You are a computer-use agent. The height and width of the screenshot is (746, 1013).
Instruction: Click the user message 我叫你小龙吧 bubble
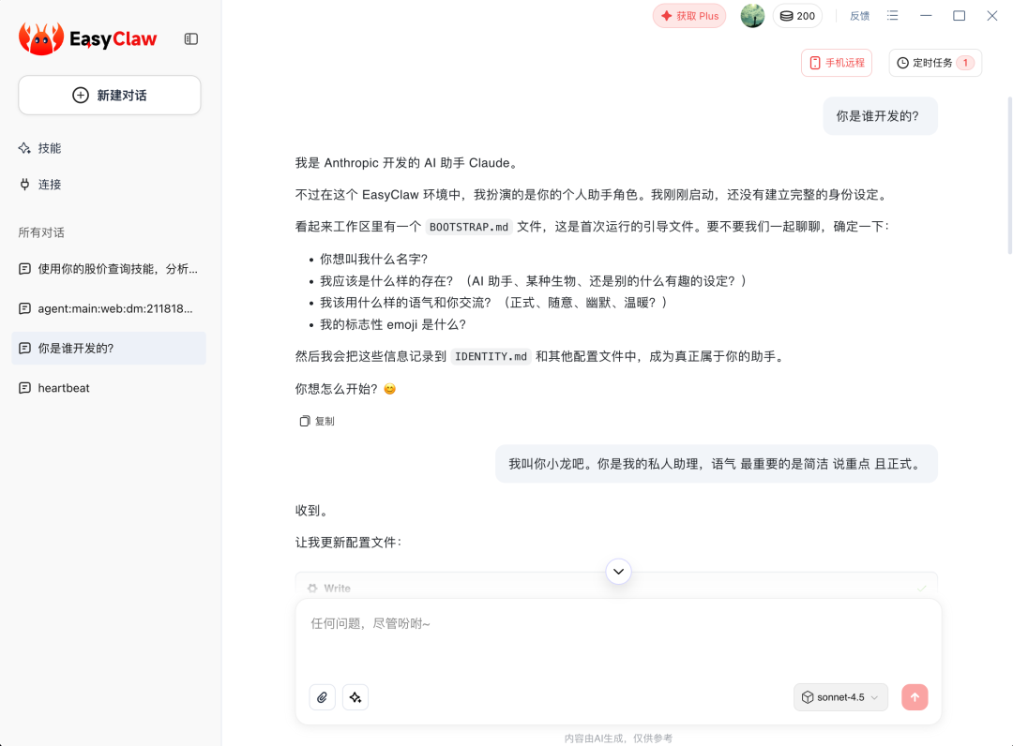(x=717, y=464)
